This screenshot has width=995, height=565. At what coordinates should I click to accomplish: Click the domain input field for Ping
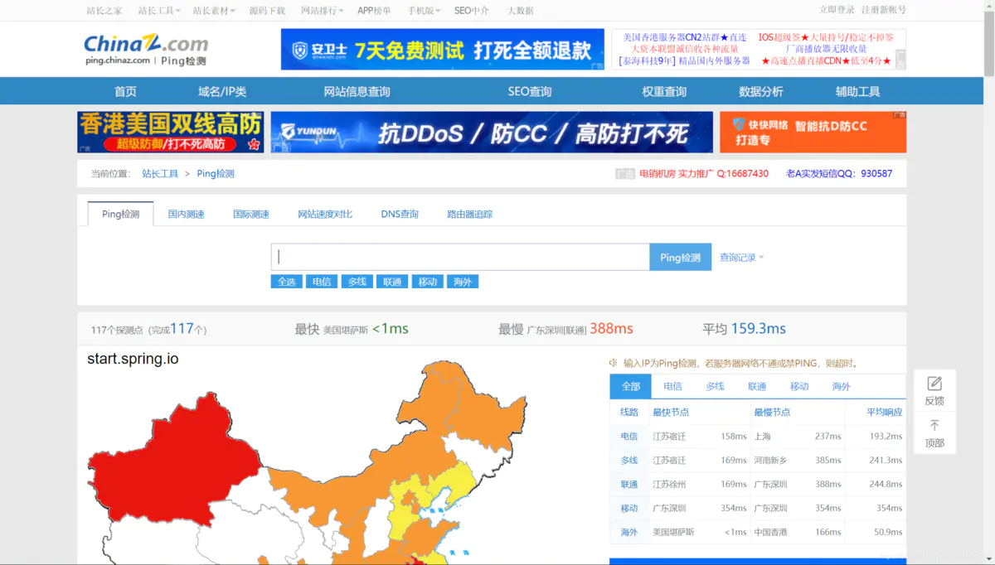(x=460, y=257)
